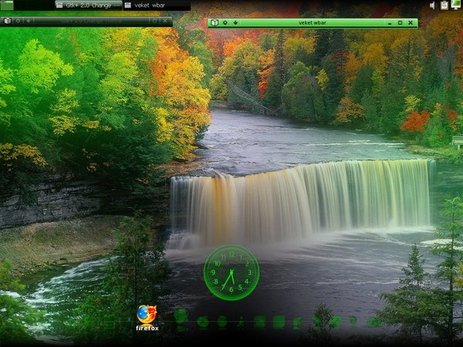Switch to the veket wbar taskbar item
This screenshot has height=347, width=463.
click(152, 5)
